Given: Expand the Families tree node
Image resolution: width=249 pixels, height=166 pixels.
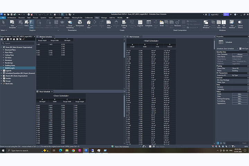Looking at the screenshot, I should 1,79.
